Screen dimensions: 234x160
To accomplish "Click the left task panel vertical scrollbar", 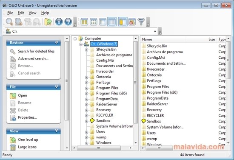I will click(x=67, y=81).
